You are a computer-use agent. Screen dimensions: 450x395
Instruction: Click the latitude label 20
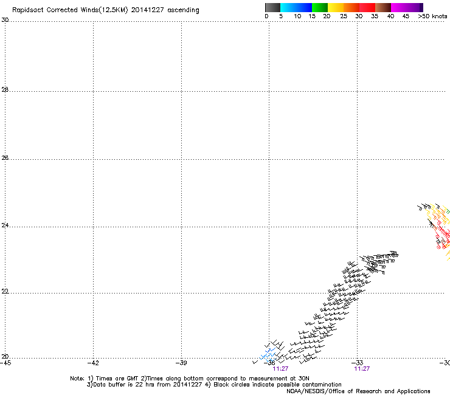point(5,356)
